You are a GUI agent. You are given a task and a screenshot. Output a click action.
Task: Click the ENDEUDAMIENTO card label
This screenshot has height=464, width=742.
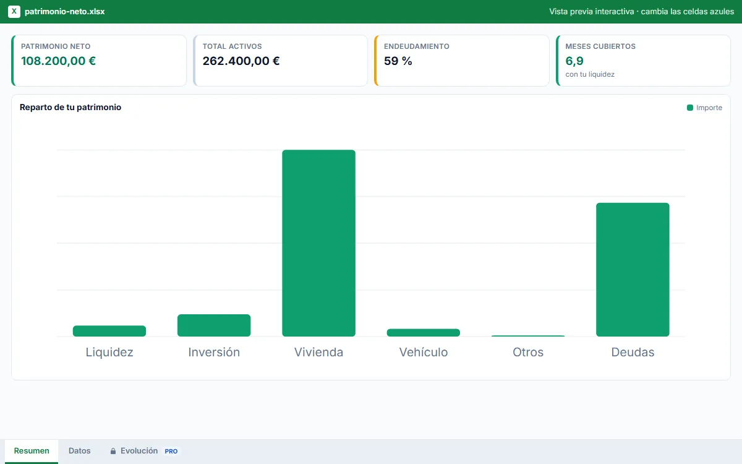(417, 46)
